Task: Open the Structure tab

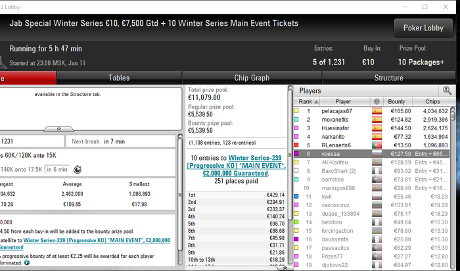Action: pos(388,78)
